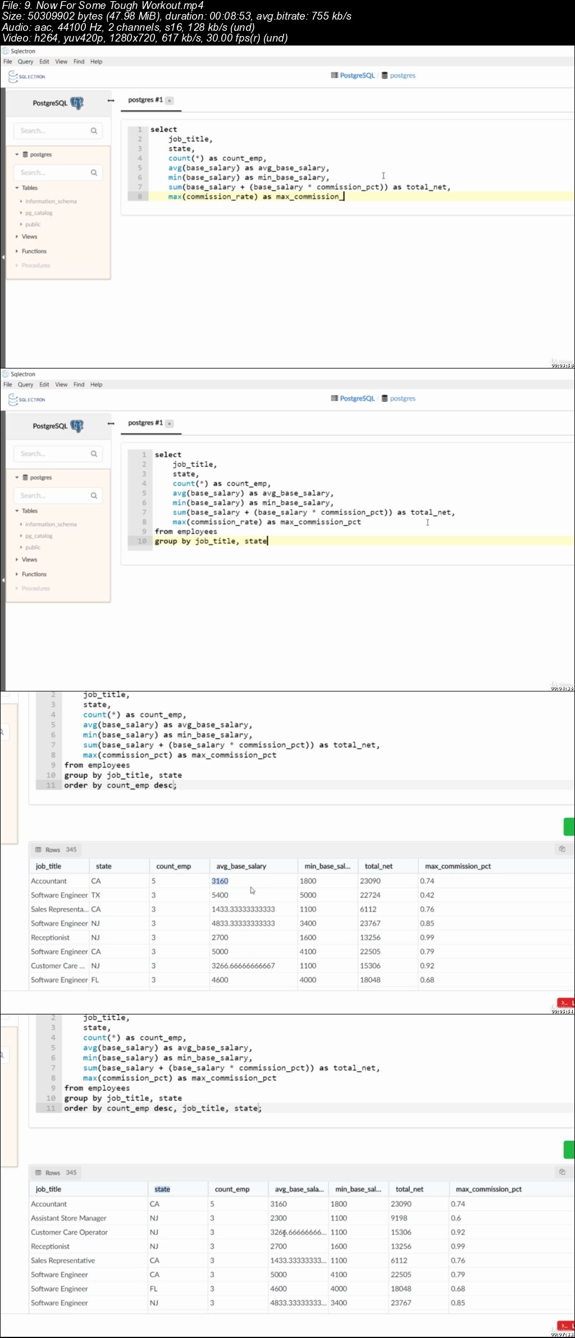The image size is (575, 1338).
Task: Click the highlighted state column header, bottom frame
Action: 162,1189
